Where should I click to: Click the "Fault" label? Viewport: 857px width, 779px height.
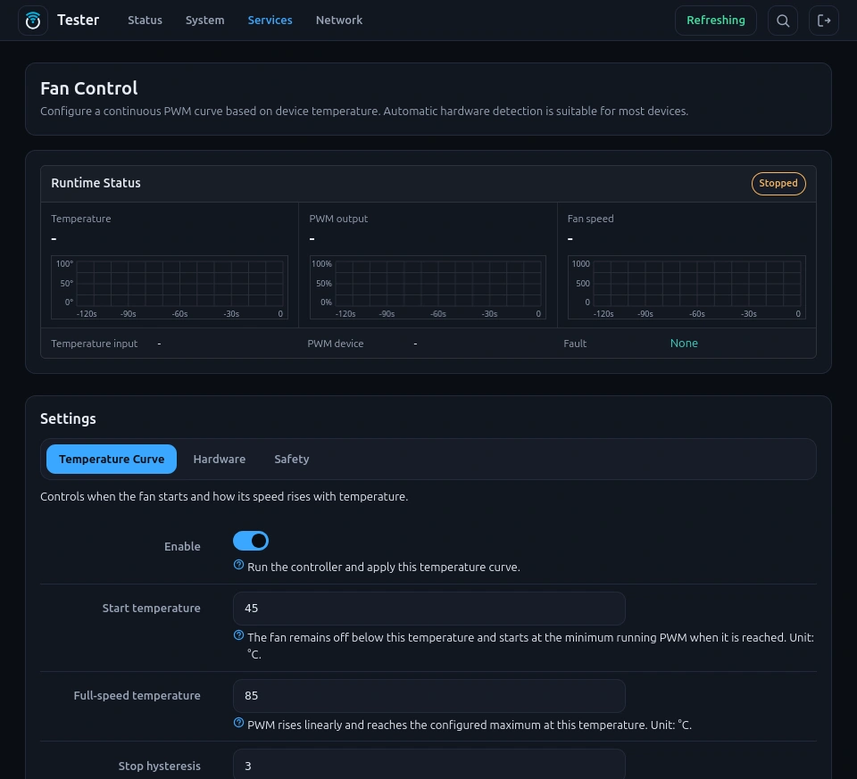[x=575, y=344]
